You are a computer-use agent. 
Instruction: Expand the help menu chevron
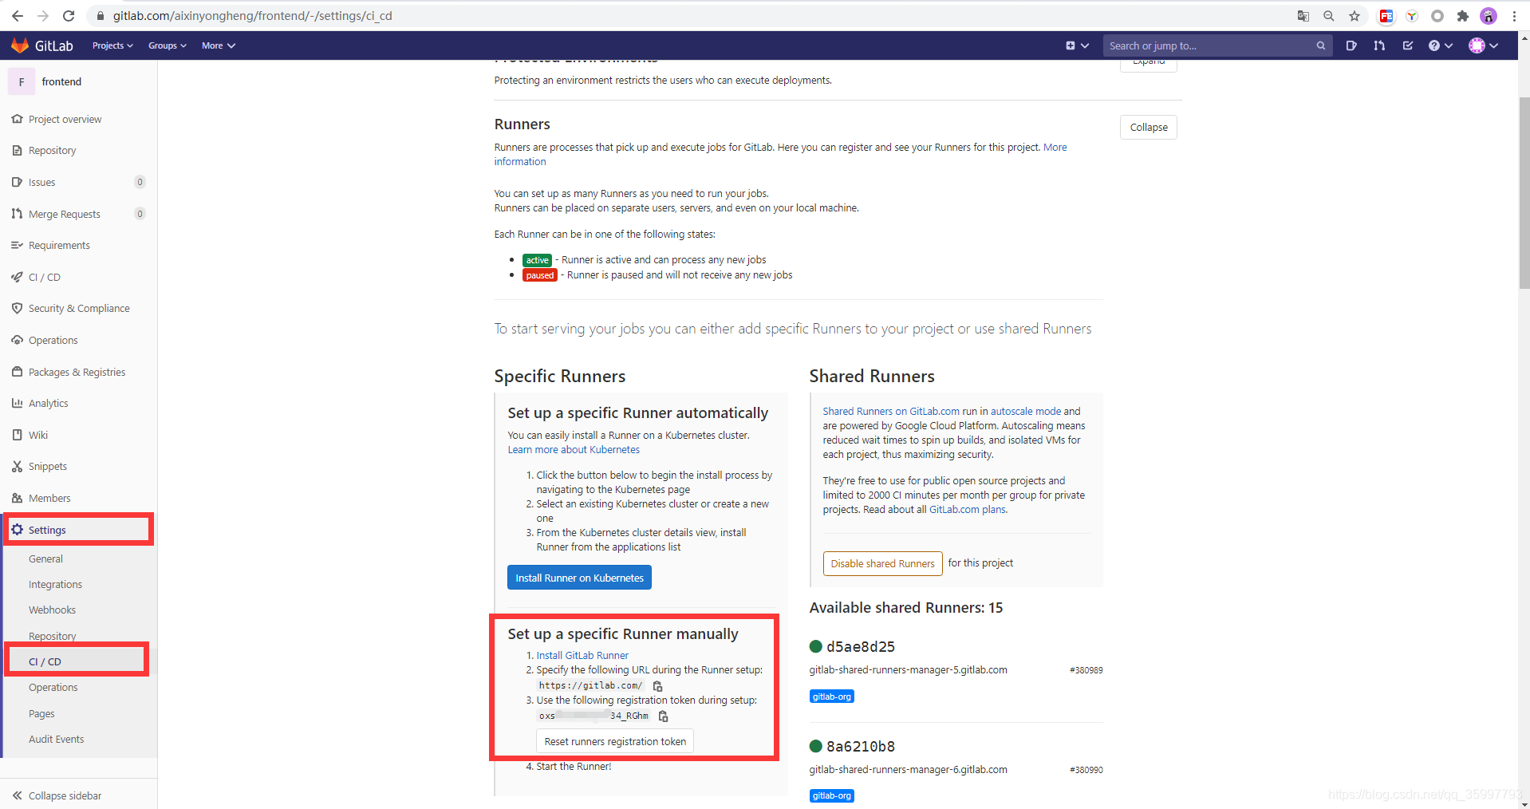pyautogui.click(x=1447, y=45)
